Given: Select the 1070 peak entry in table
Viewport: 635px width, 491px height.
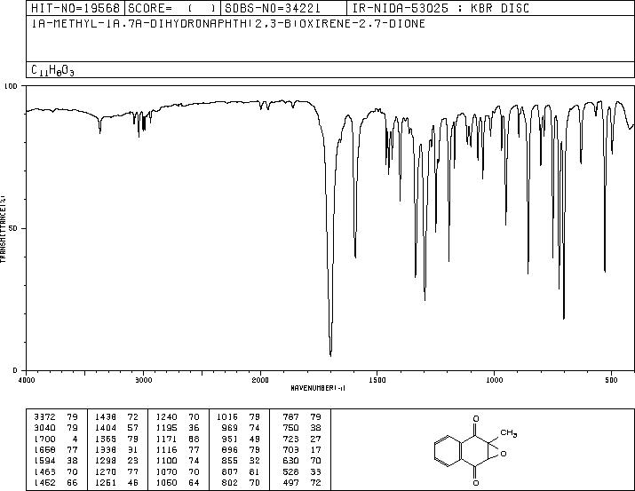Looking at the screenshot, I should [x=178, y=471].
